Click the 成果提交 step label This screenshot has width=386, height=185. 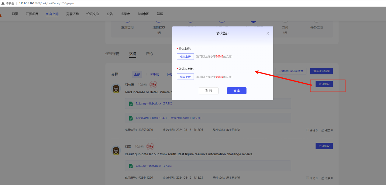click(x=159, y=27)
